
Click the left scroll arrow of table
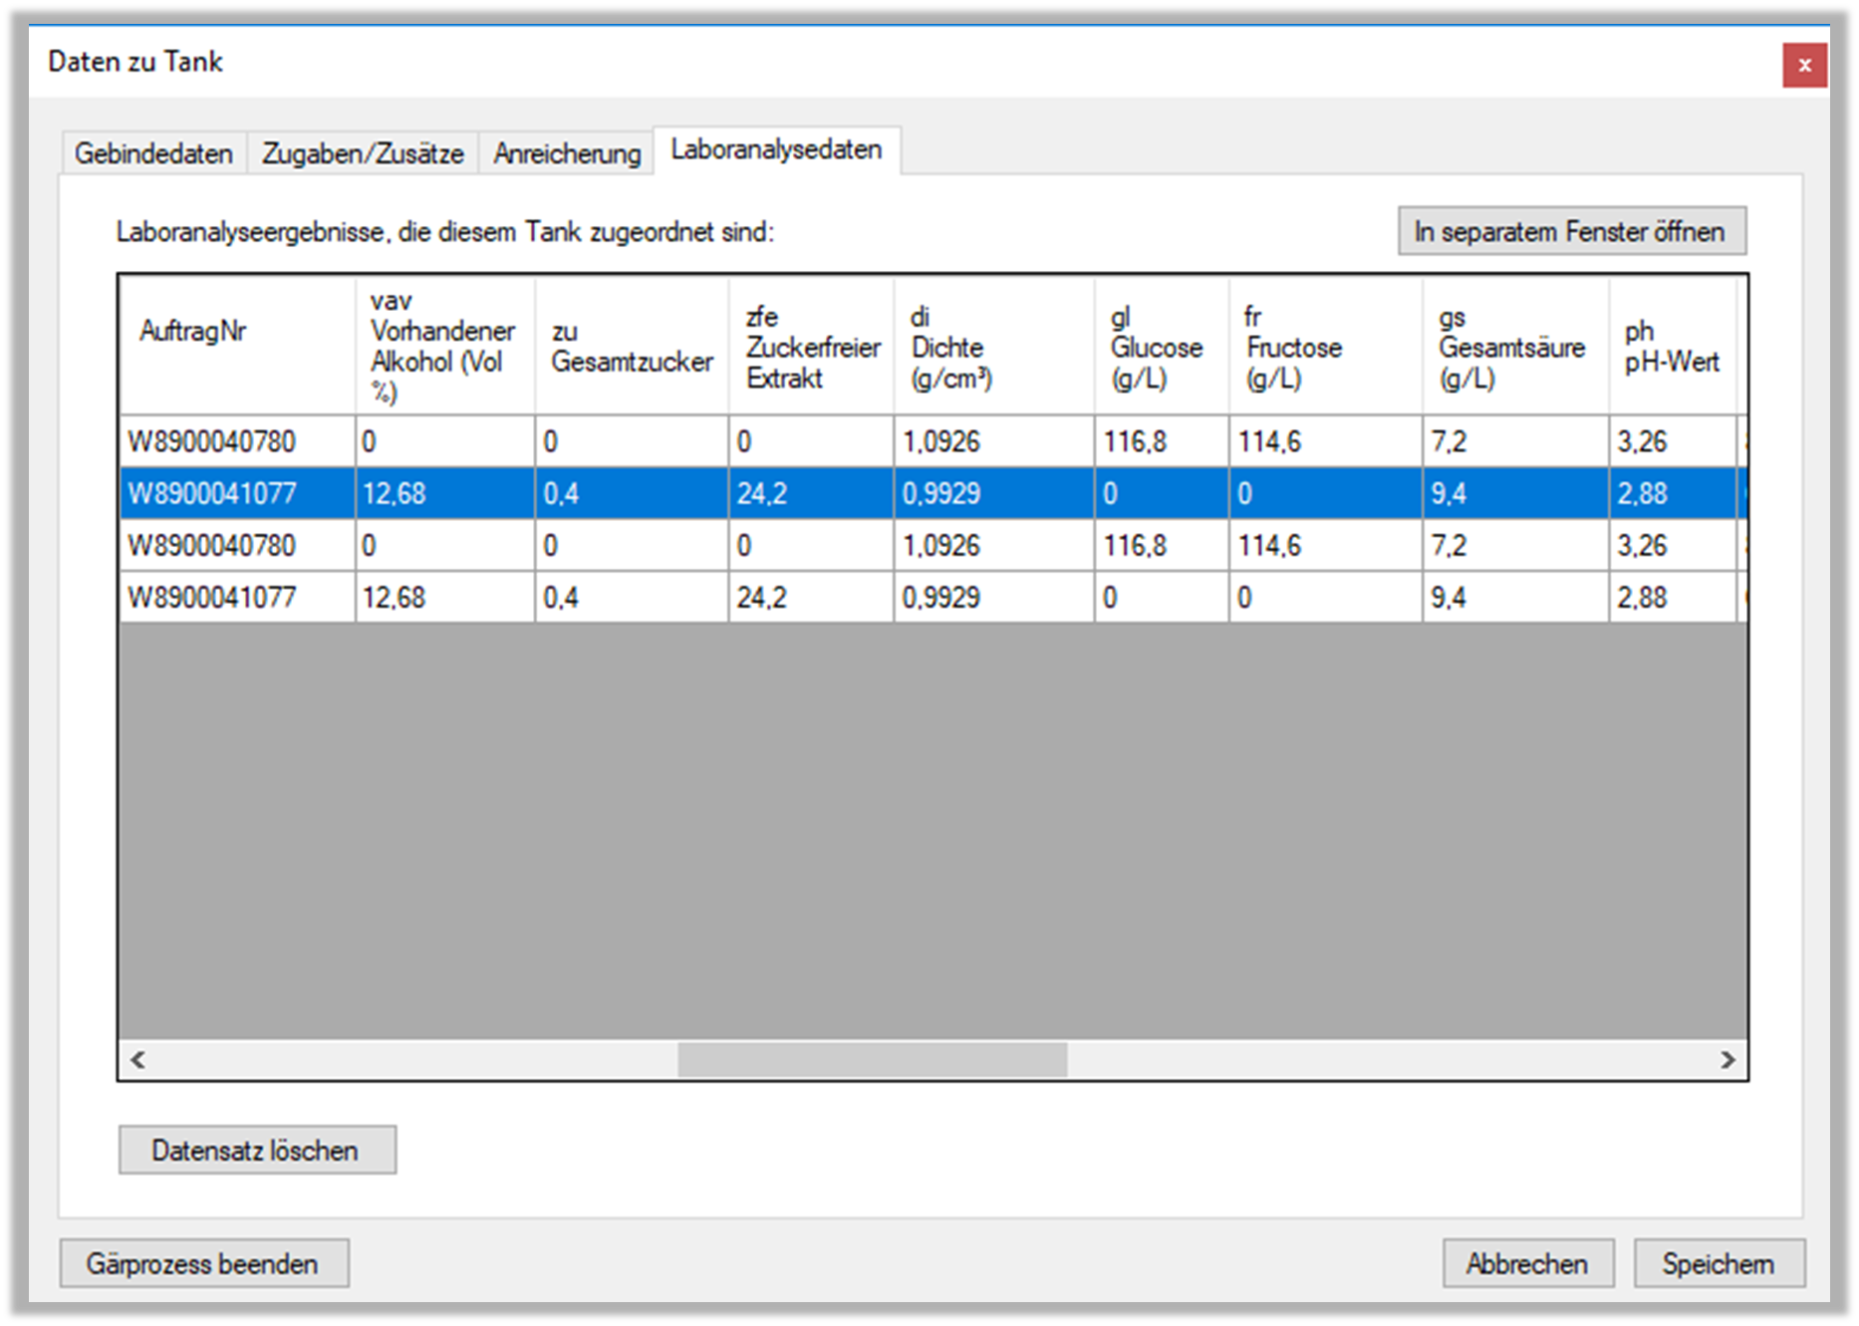click(138, 1060)
